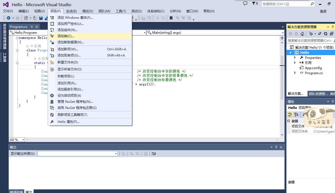Switch to the 团队资源管理器 tab
The image size is (335, 193).
click(x=318, y=94)
